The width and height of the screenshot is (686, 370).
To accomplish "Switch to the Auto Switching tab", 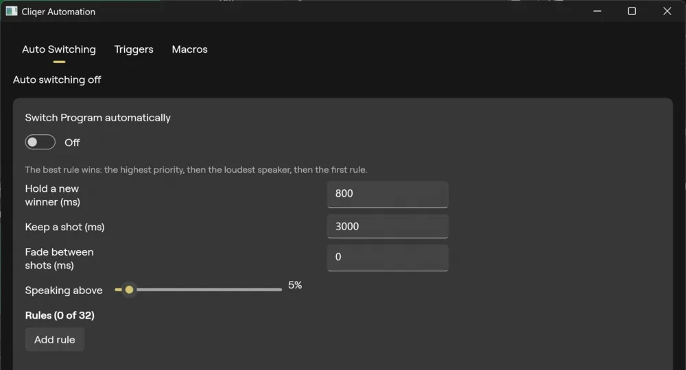I will [58, 49].
